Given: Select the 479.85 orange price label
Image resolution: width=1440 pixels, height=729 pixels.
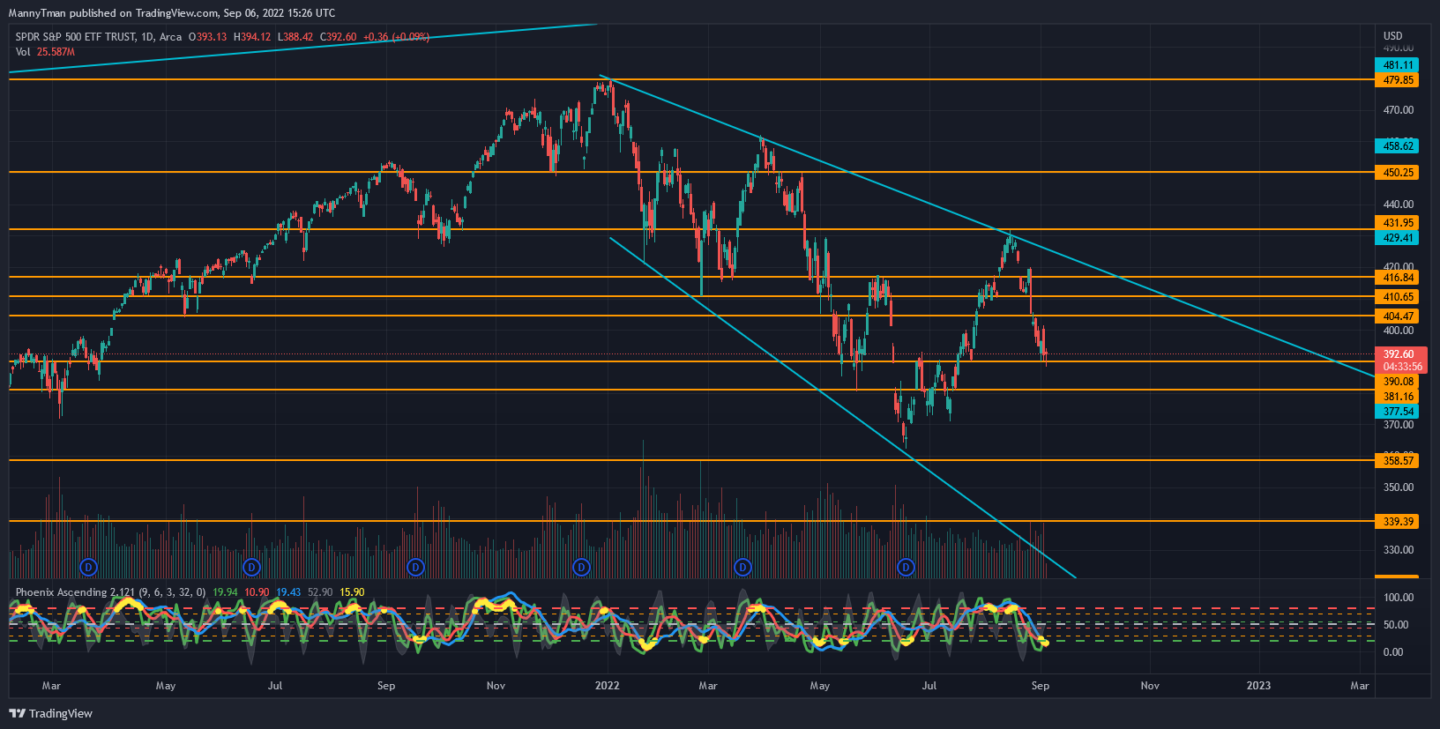Looking at the screenshot, I should (x=1398, y=80).
